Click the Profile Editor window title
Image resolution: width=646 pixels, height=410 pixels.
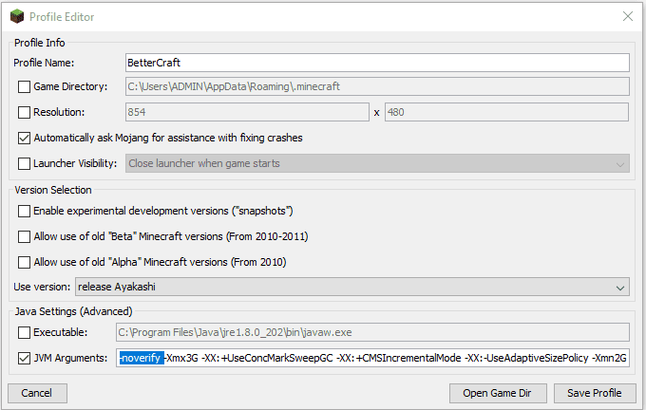[x=62, y=17]
